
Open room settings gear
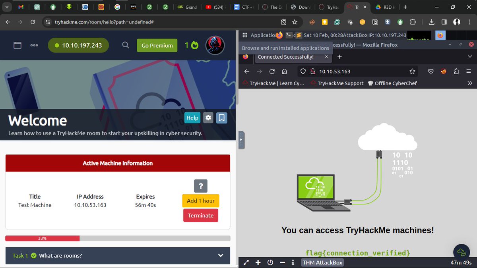click(208, 118)
